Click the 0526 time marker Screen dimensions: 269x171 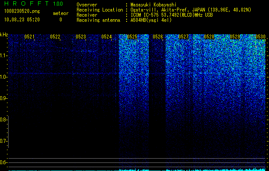click(x=158, y=37)
